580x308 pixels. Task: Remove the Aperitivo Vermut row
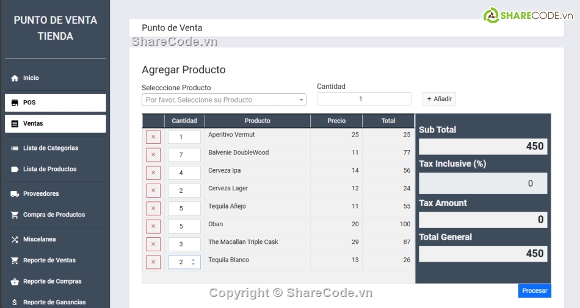click(x=153, y=137)
